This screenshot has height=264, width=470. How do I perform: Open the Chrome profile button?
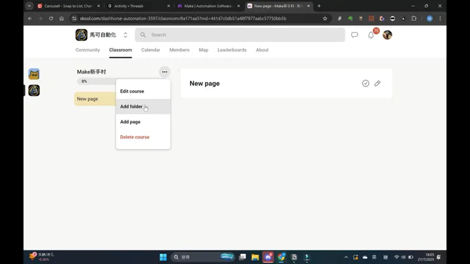click(x=429, y=18)
